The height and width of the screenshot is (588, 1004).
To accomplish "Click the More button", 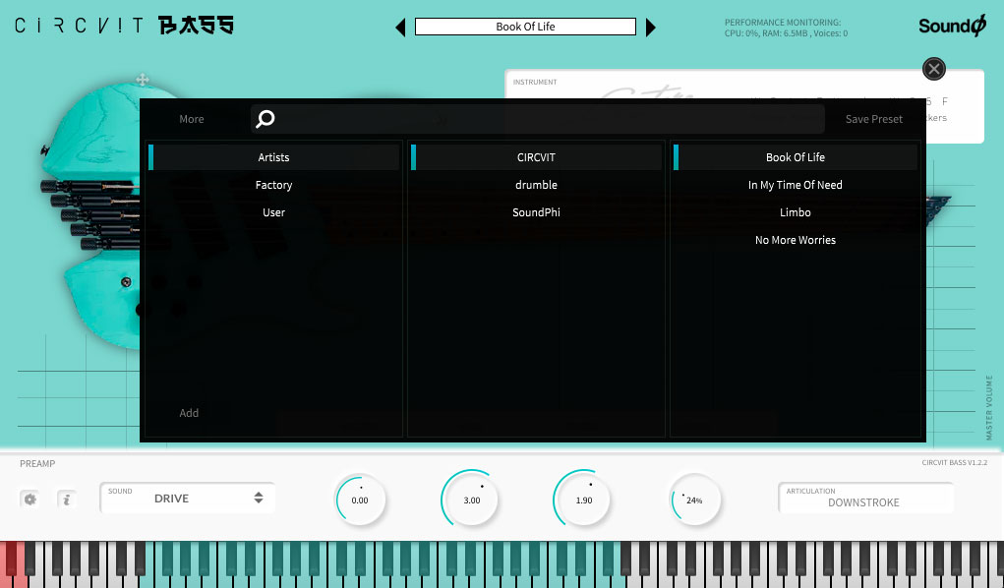I will [x=192, y=119].
